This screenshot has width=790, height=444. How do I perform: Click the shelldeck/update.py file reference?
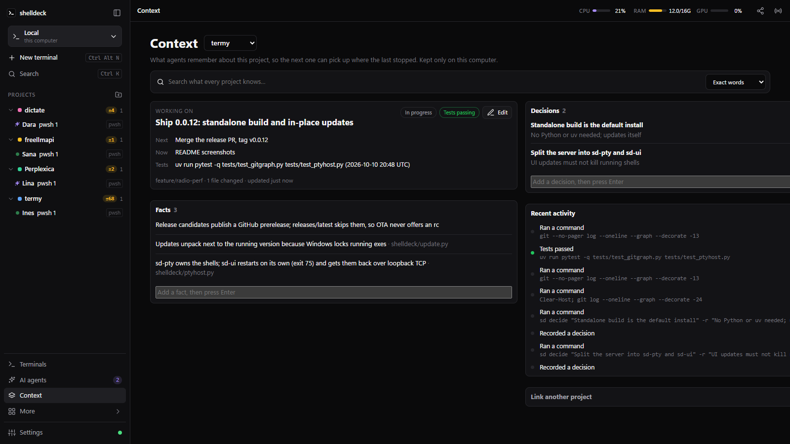click(x=420, y=244)
